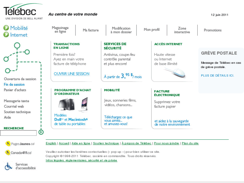Go to the Mobilité section
This screenshot has width=244, height=183.
click(x=19, y=28)
